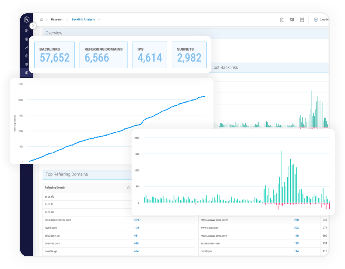Viewport: 345px width, 269px height.
Task: Click the home icon in breadcrumb
Action: pyautogui.click(x=42, y=19)
